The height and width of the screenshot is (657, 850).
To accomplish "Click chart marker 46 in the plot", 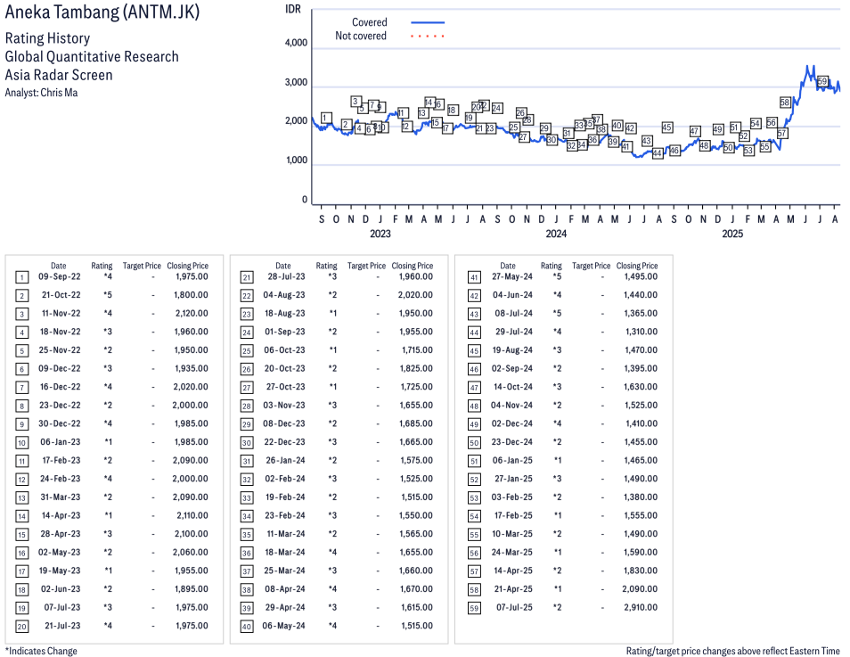I will tap(674, 151).
